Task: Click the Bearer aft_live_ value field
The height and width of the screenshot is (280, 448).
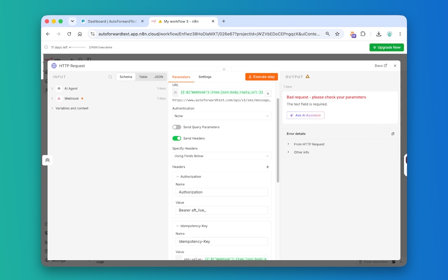Action: click(x=222, y=210)
